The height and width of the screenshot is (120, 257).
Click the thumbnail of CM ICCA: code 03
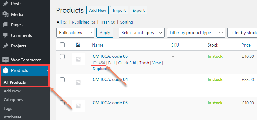point(78,106)
